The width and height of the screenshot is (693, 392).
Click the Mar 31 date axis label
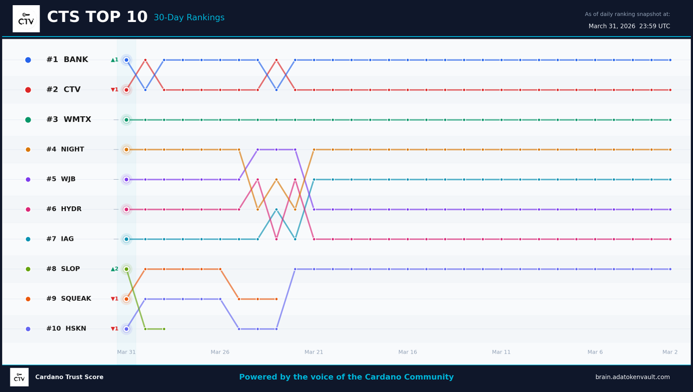pyautogui.click(x=126, y=352)
